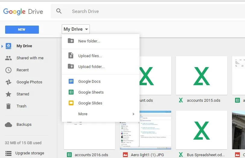Create a new Google Slides presentation
This screenshot has width=245, height=158.
pyautogui.click(x=101, y=103)
